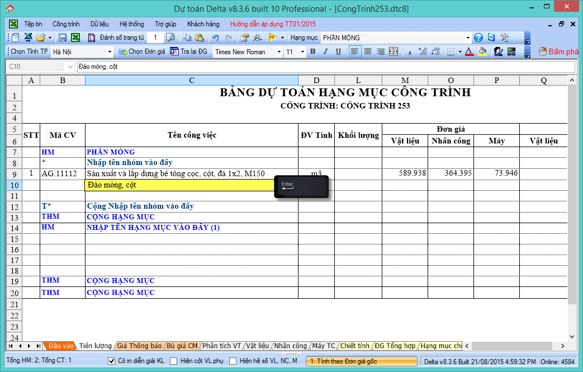The width and height of the screenshot is (583, 372).
Task: Select cell AG.11112 in Mã CV column
Action: [63, 173]
